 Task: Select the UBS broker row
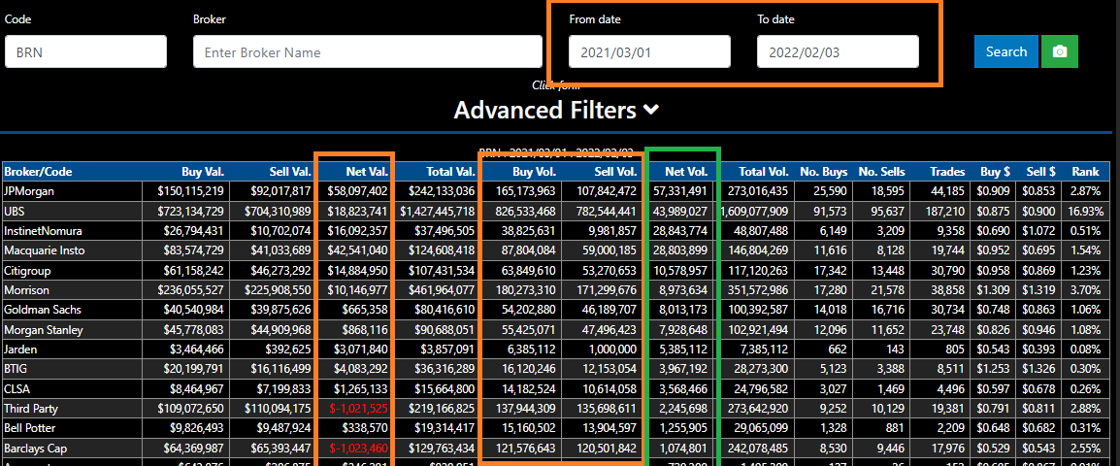point(16,211)
